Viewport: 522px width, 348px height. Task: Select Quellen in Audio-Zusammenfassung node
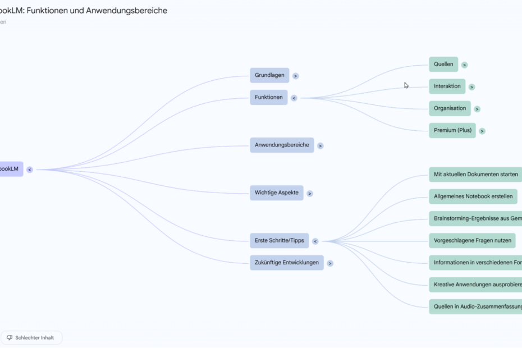(475, 306)
